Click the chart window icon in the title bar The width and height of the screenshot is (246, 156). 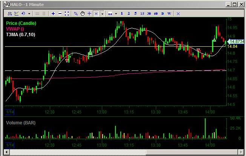click(x=6, y=5)
